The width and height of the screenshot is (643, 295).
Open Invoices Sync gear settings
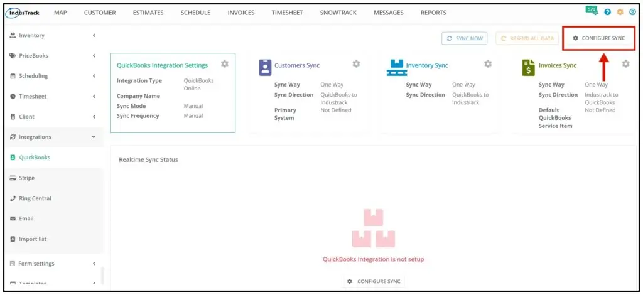click(625, 64)
